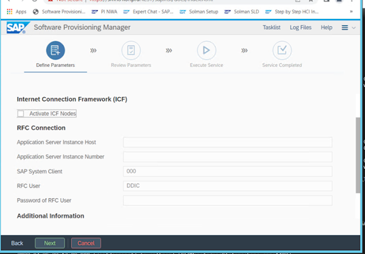Open Expert Chat - SAP bookmark

pyautogui.click(x=148, y=12)
